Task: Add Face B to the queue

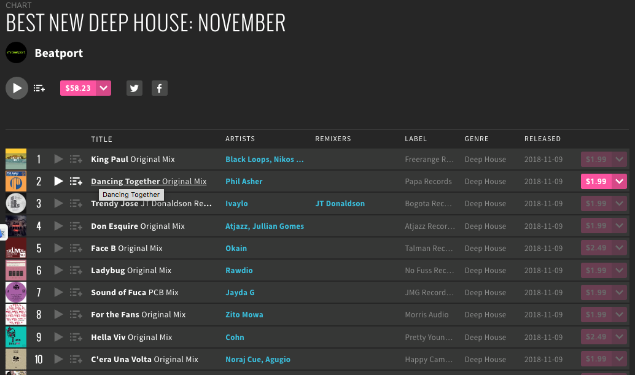Action: [x=76, y=248]
